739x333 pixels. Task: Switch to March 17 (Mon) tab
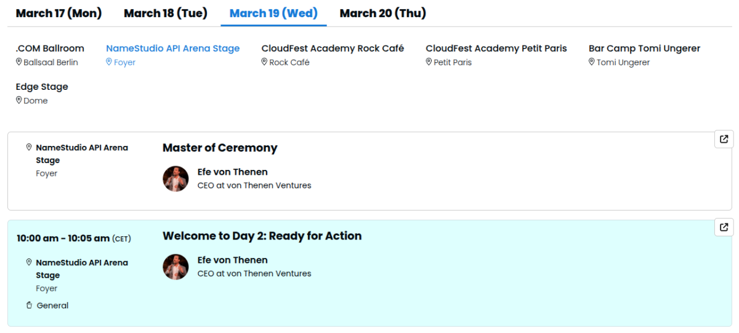tap(59, 13)
